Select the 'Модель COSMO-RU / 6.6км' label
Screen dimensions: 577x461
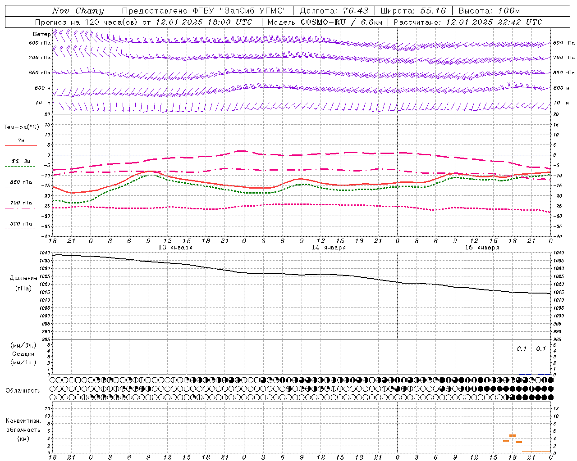(x=325, y=22)
